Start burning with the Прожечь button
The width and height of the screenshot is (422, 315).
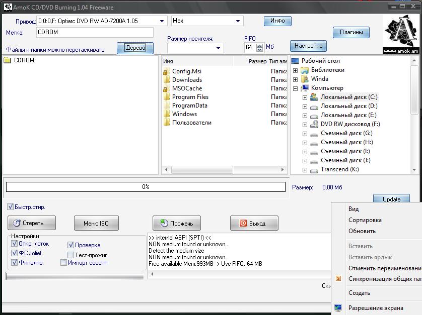pos(177,223)
